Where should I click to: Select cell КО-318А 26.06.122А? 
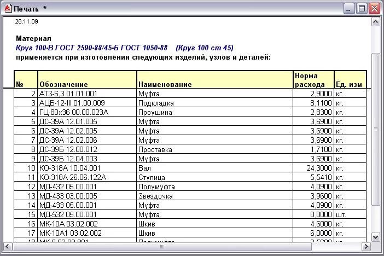[x=87, y=177]
